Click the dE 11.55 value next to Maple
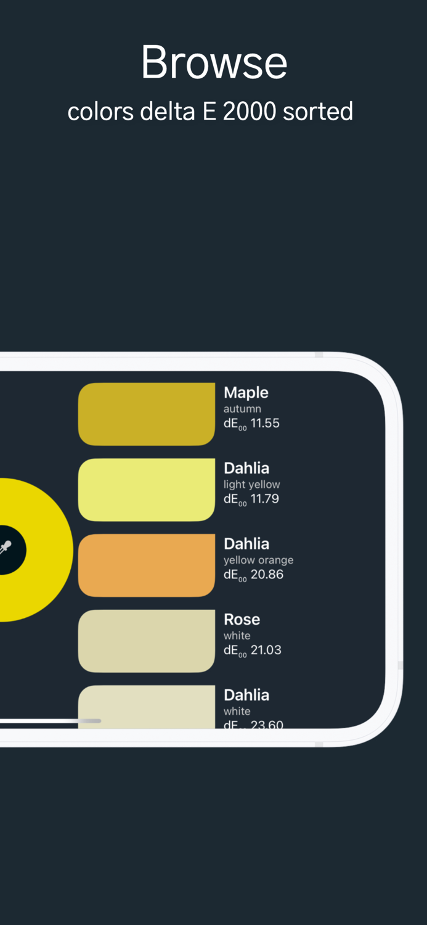Image resolution: width=427 pixels, height=925 pixels. tap(251, 423)
